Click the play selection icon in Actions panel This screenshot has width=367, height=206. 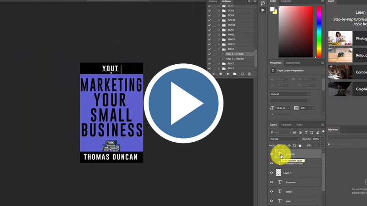228,73
